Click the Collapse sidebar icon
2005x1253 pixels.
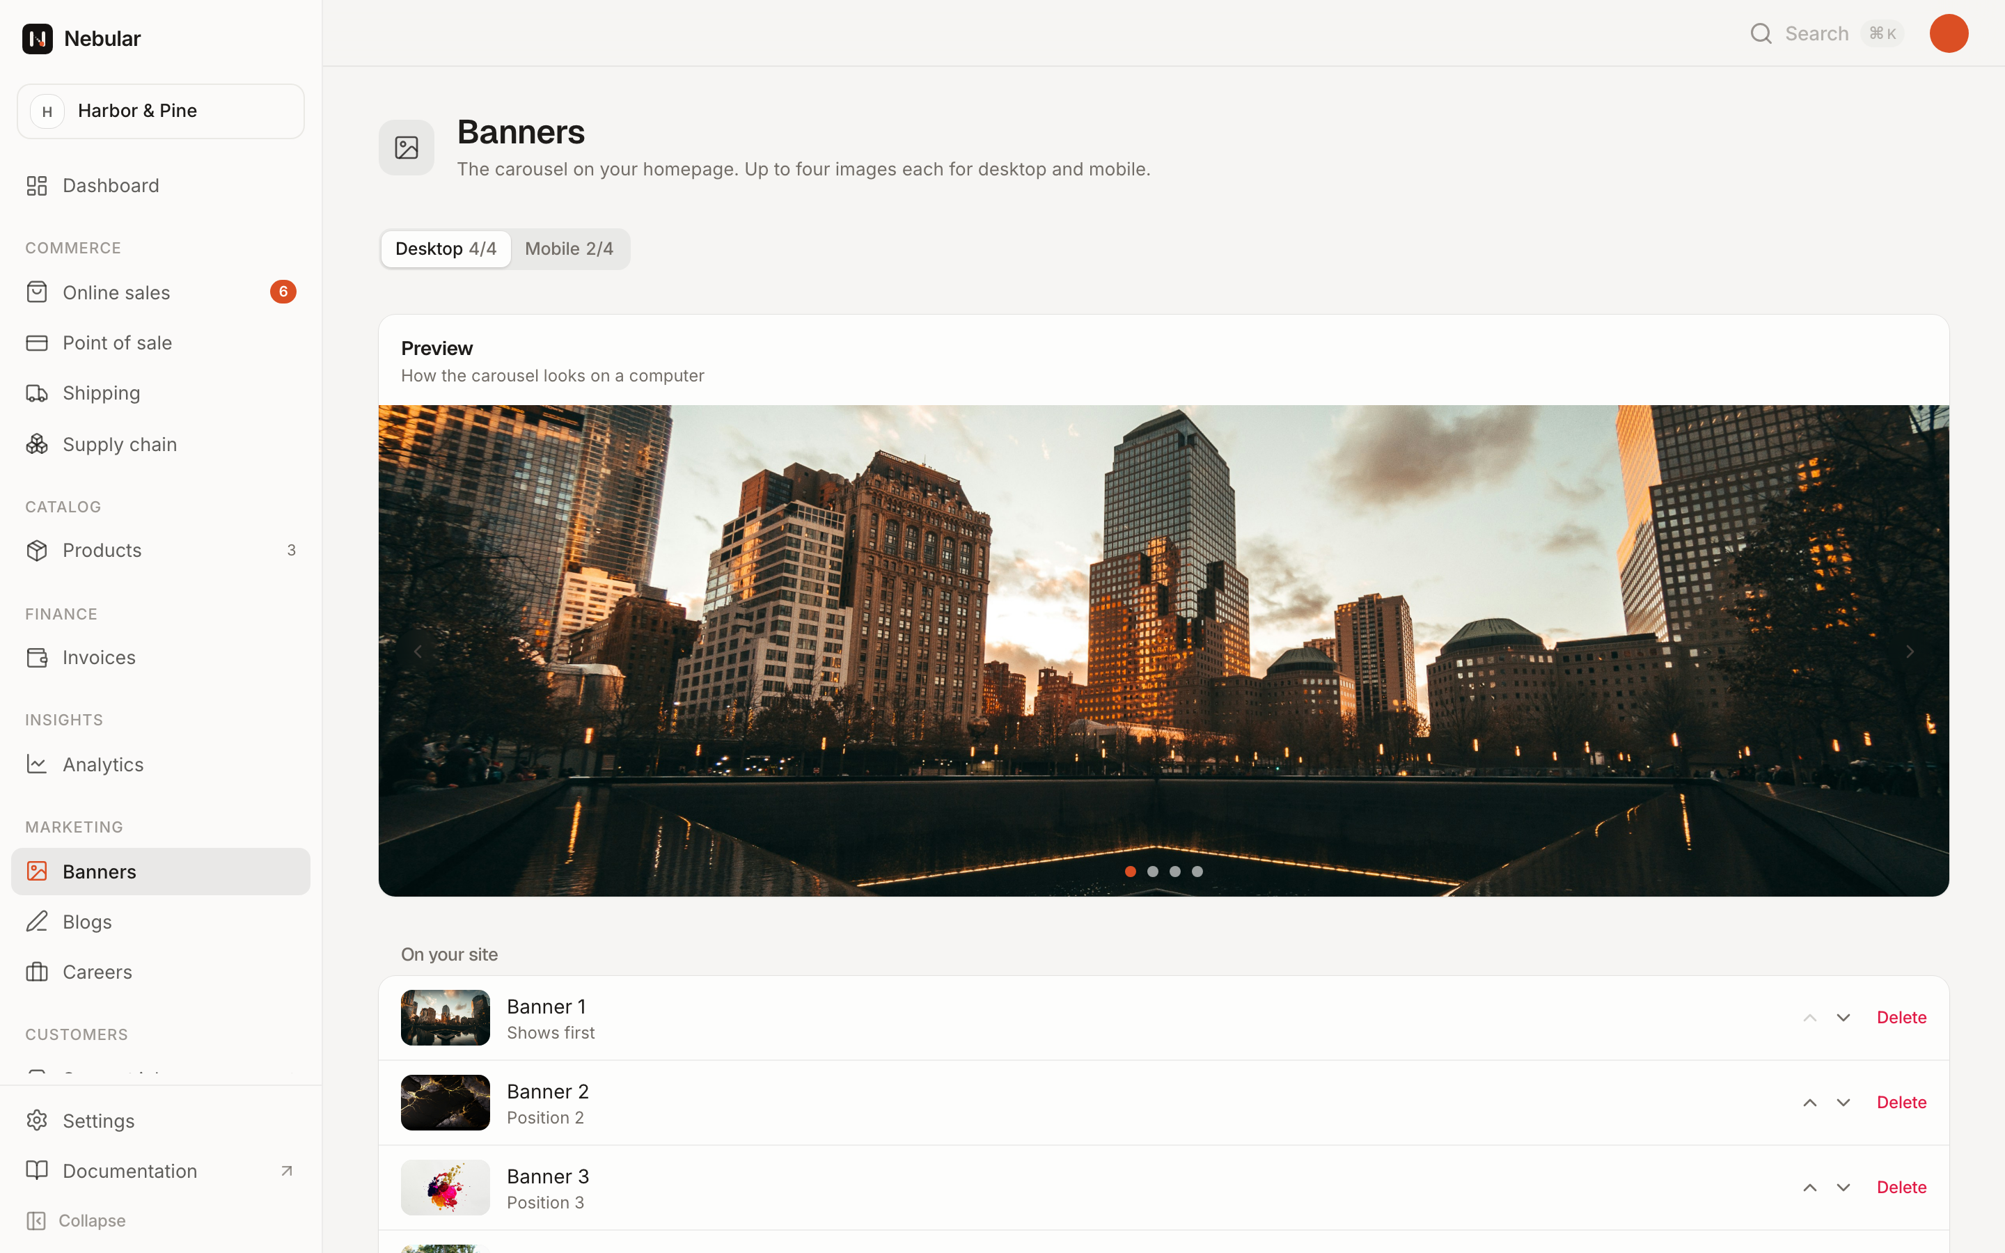click(36, 1221)
